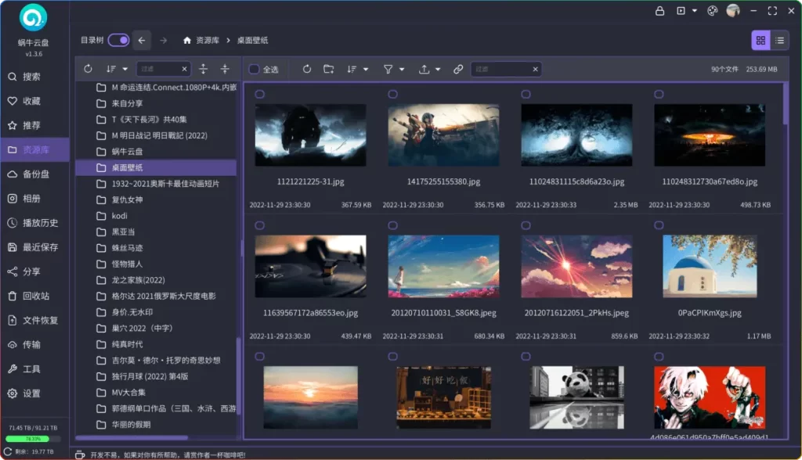Click the Transfer (传输) cloud icon

[x=13, y=344]
